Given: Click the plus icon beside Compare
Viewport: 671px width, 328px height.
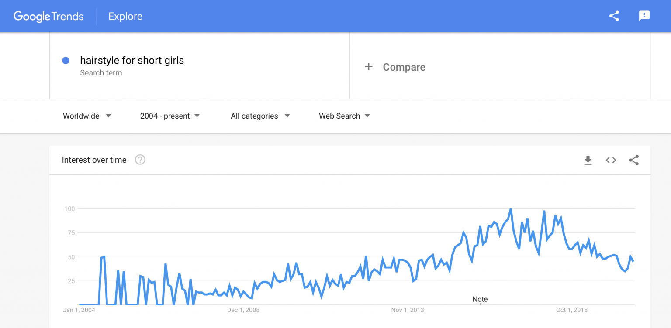Looking at the screenshot, I should coord(369,67).
